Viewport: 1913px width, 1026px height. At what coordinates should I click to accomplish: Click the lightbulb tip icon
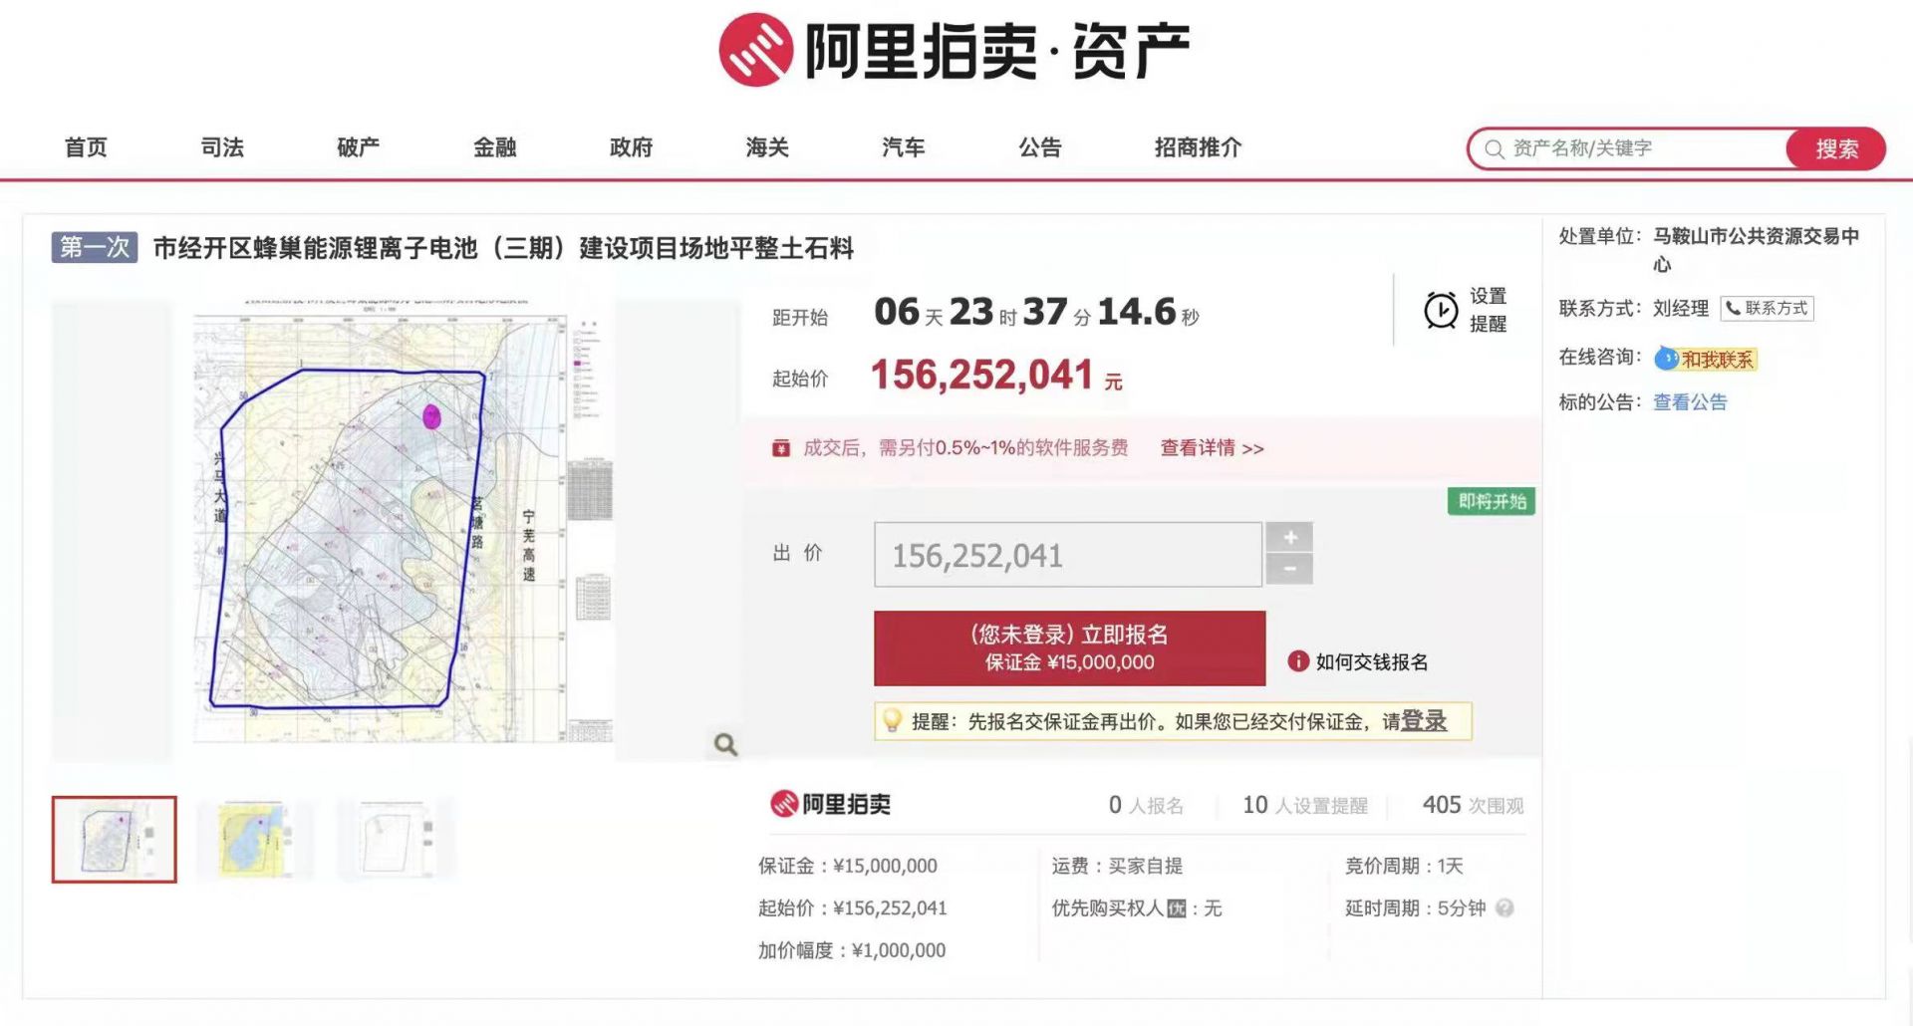[x=892, y=720]
